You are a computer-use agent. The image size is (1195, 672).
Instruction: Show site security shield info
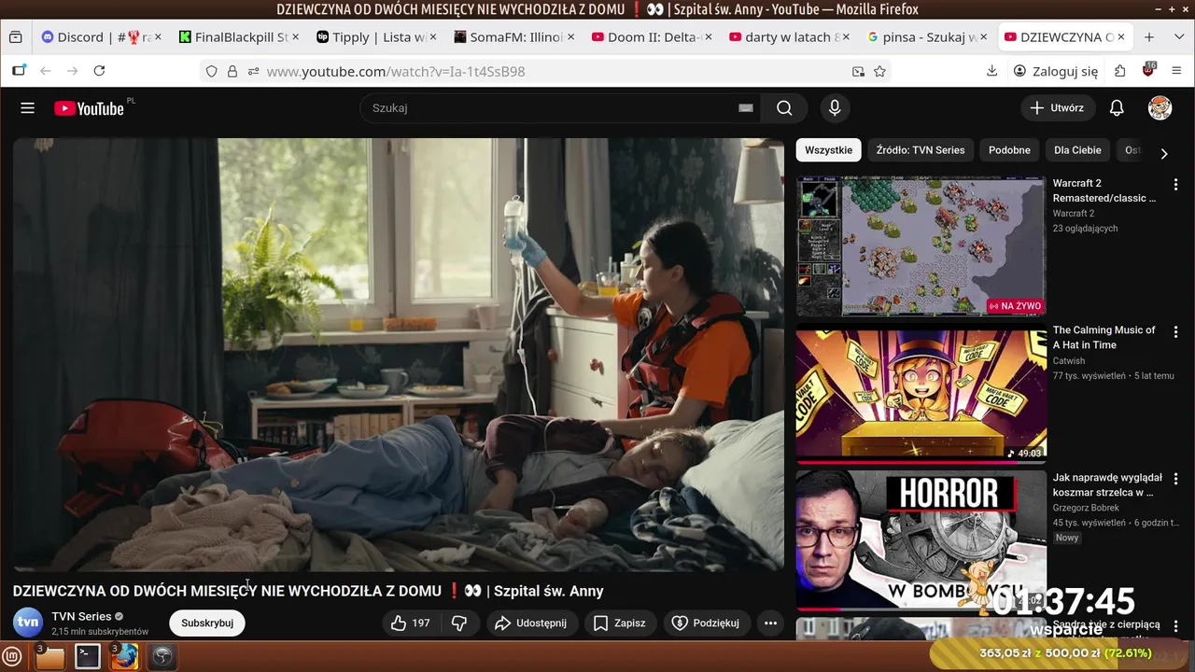pyautogui.click(x=212, y=71)
